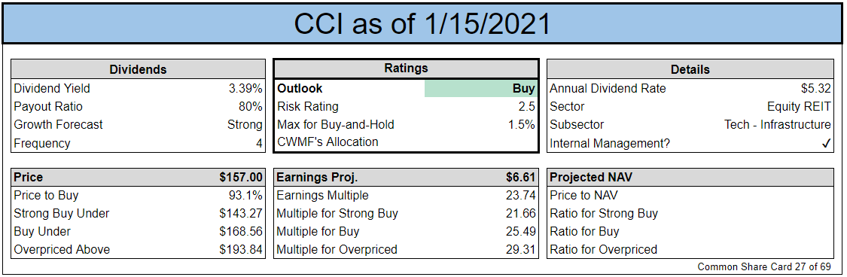Click the Annual Dividend Rate $5.32 value
The image size is (847, 277).
(816, 89)
